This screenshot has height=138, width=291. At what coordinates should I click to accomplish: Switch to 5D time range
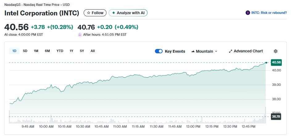25,51
